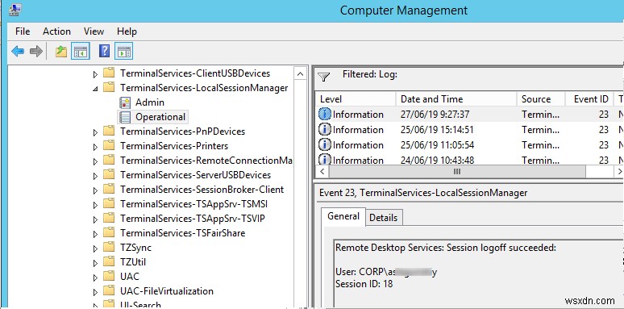624x309 pixels.
Task: Click event list horizontal scrollbar thumb
Action: [457, 172]
